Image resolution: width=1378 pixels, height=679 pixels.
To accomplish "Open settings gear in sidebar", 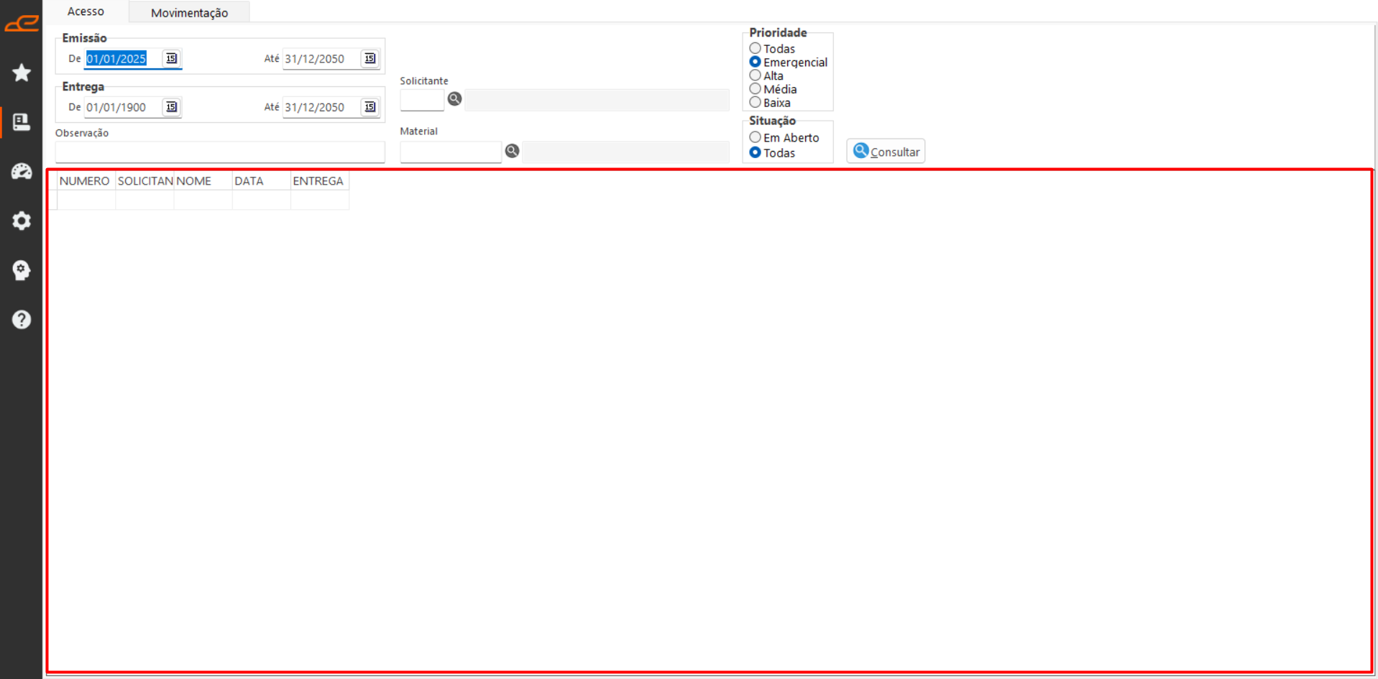I will point(22,221).
